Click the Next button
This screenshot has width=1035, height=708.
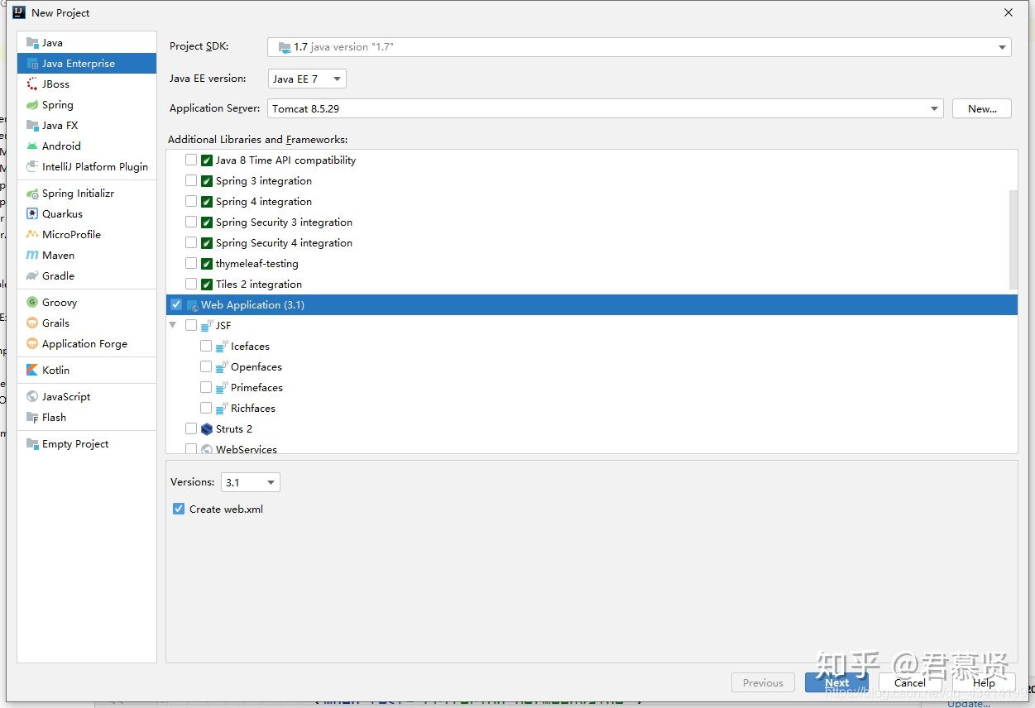point(836,682)
